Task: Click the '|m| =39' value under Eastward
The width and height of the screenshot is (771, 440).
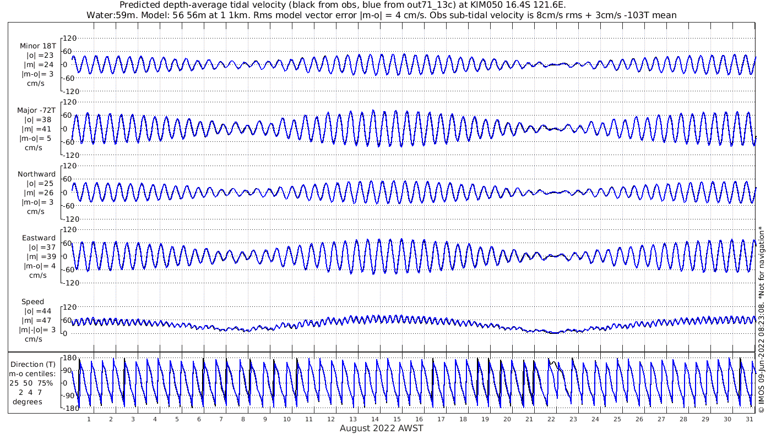Action: (x=42, y=257)
